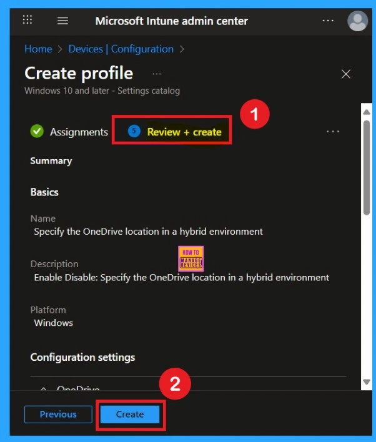376x442 pixels.
Task: Select the Summary heading text
Action: [x=51, y=161]
